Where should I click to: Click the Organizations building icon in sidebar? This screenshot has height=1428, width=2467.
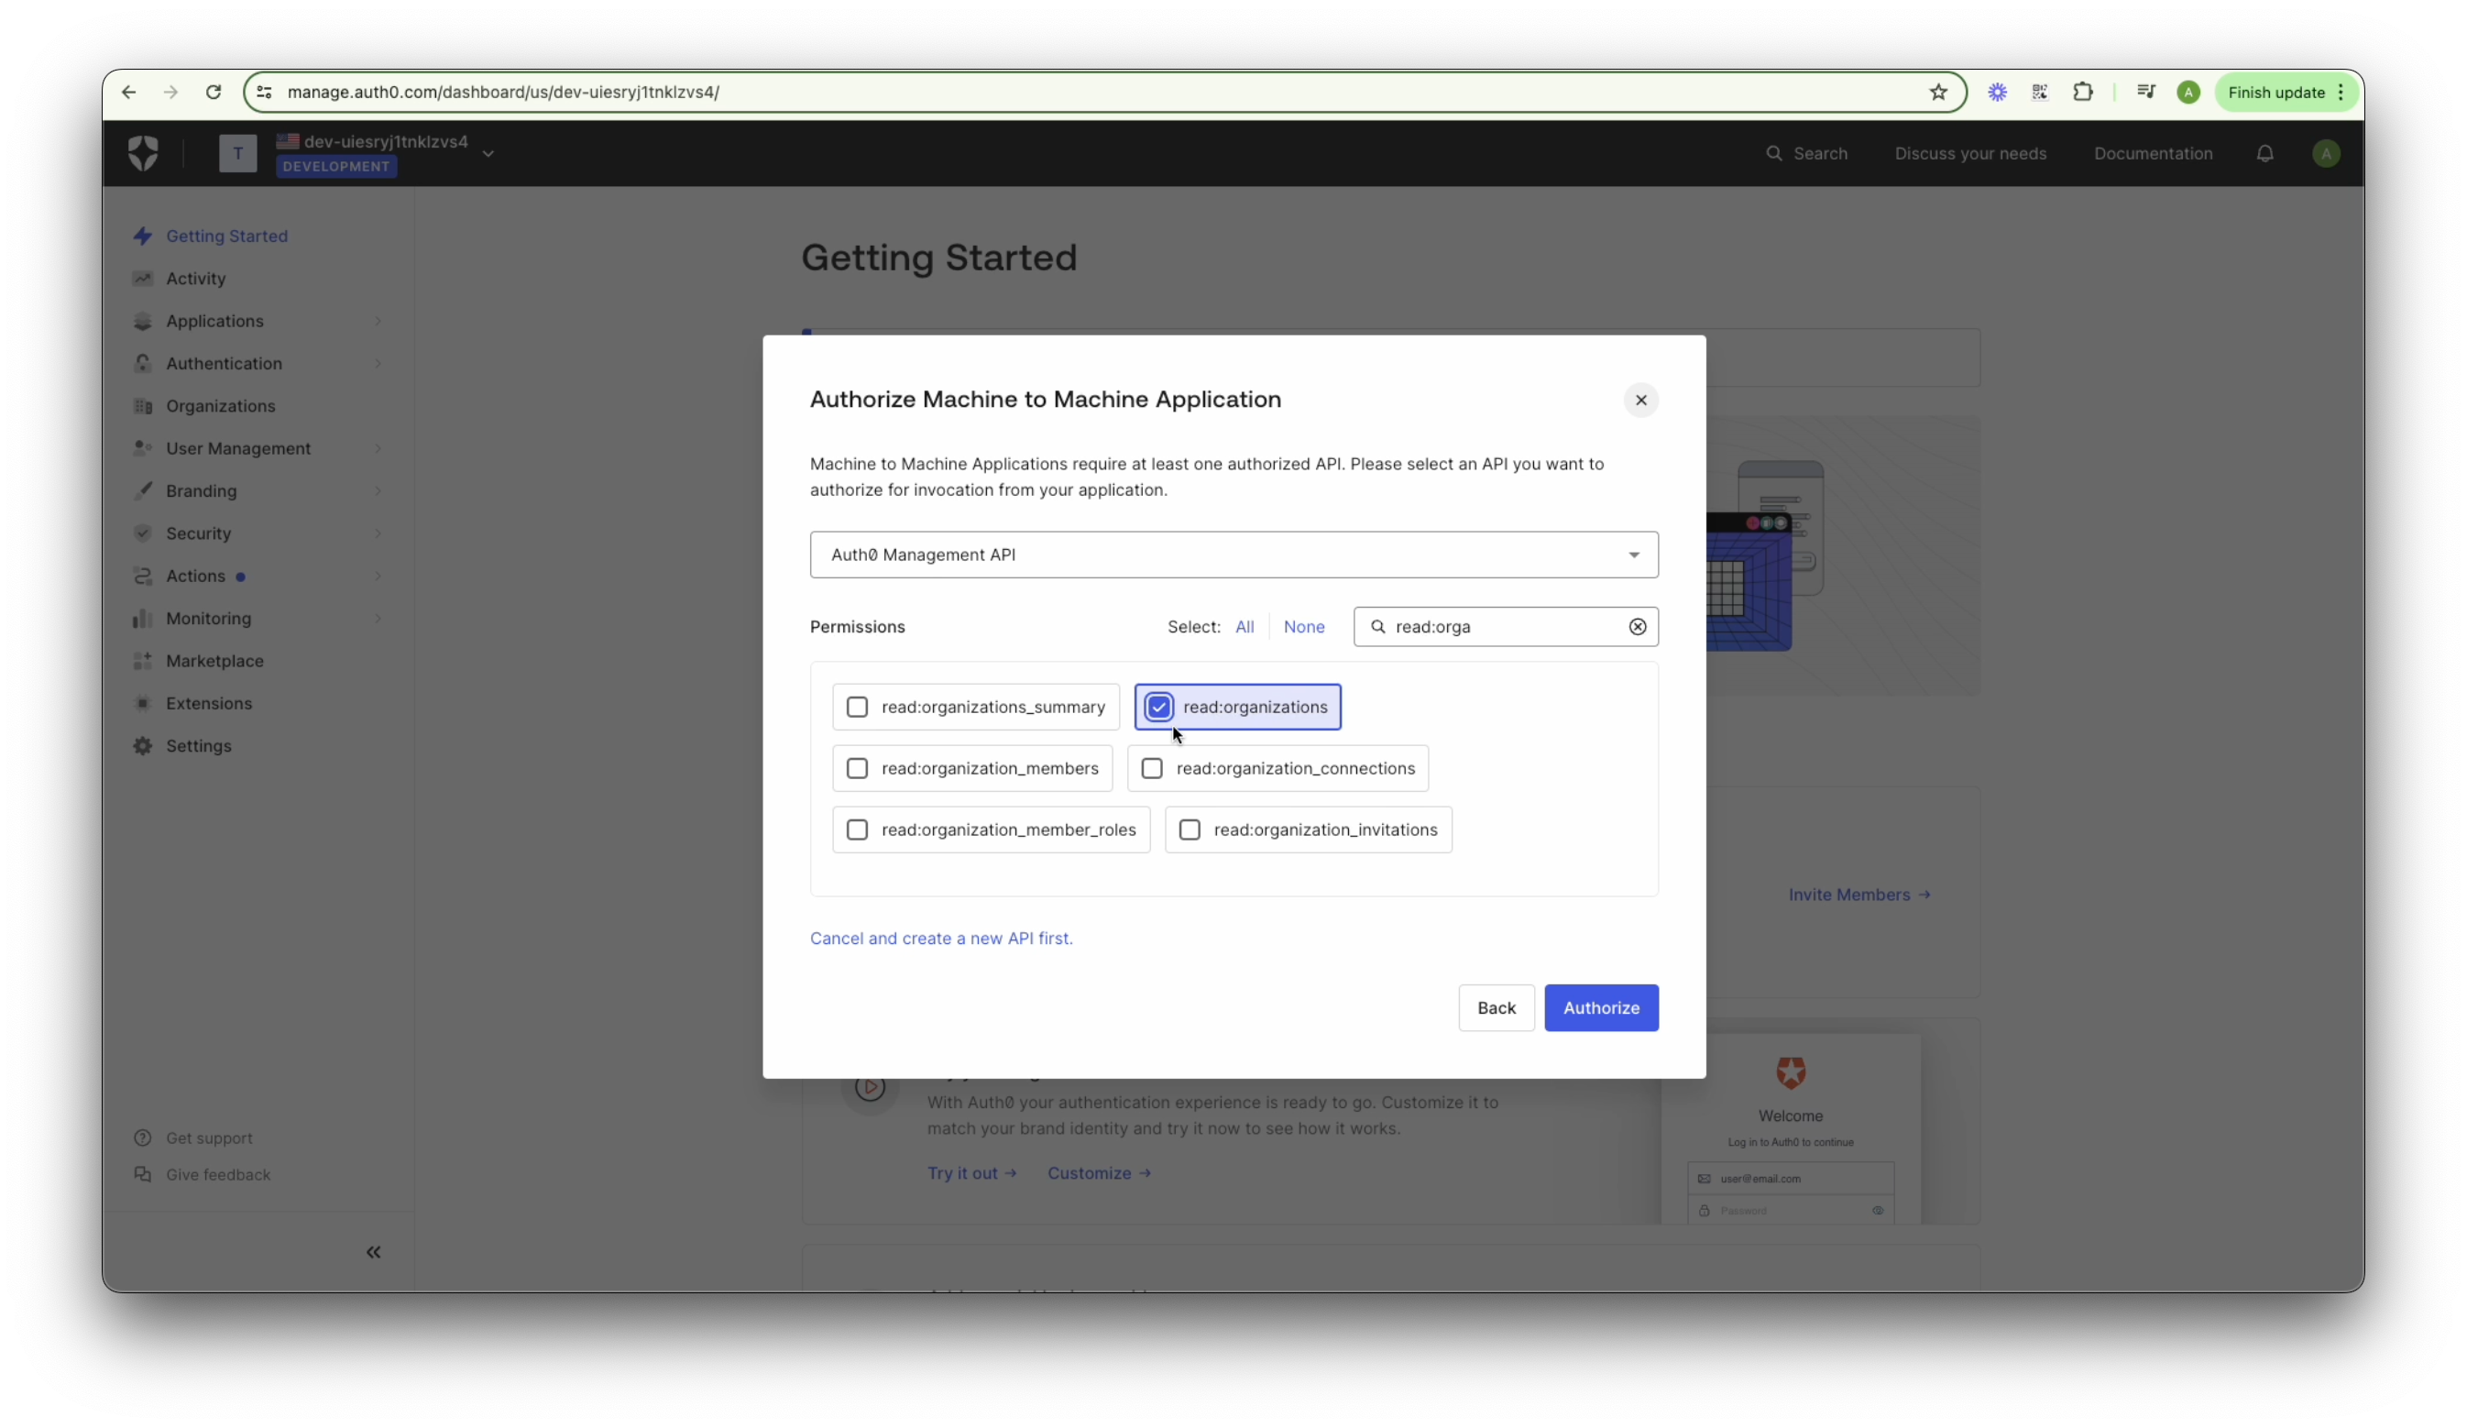143,405
